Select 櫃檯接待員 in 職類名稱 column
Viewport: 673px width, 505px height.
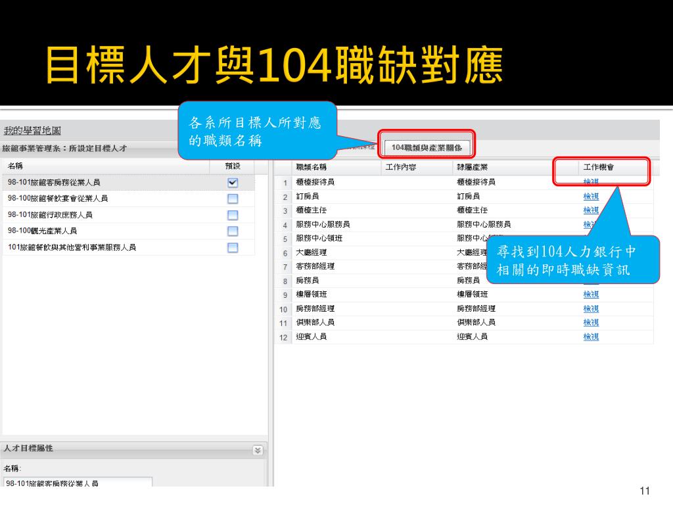coord(315,182)
